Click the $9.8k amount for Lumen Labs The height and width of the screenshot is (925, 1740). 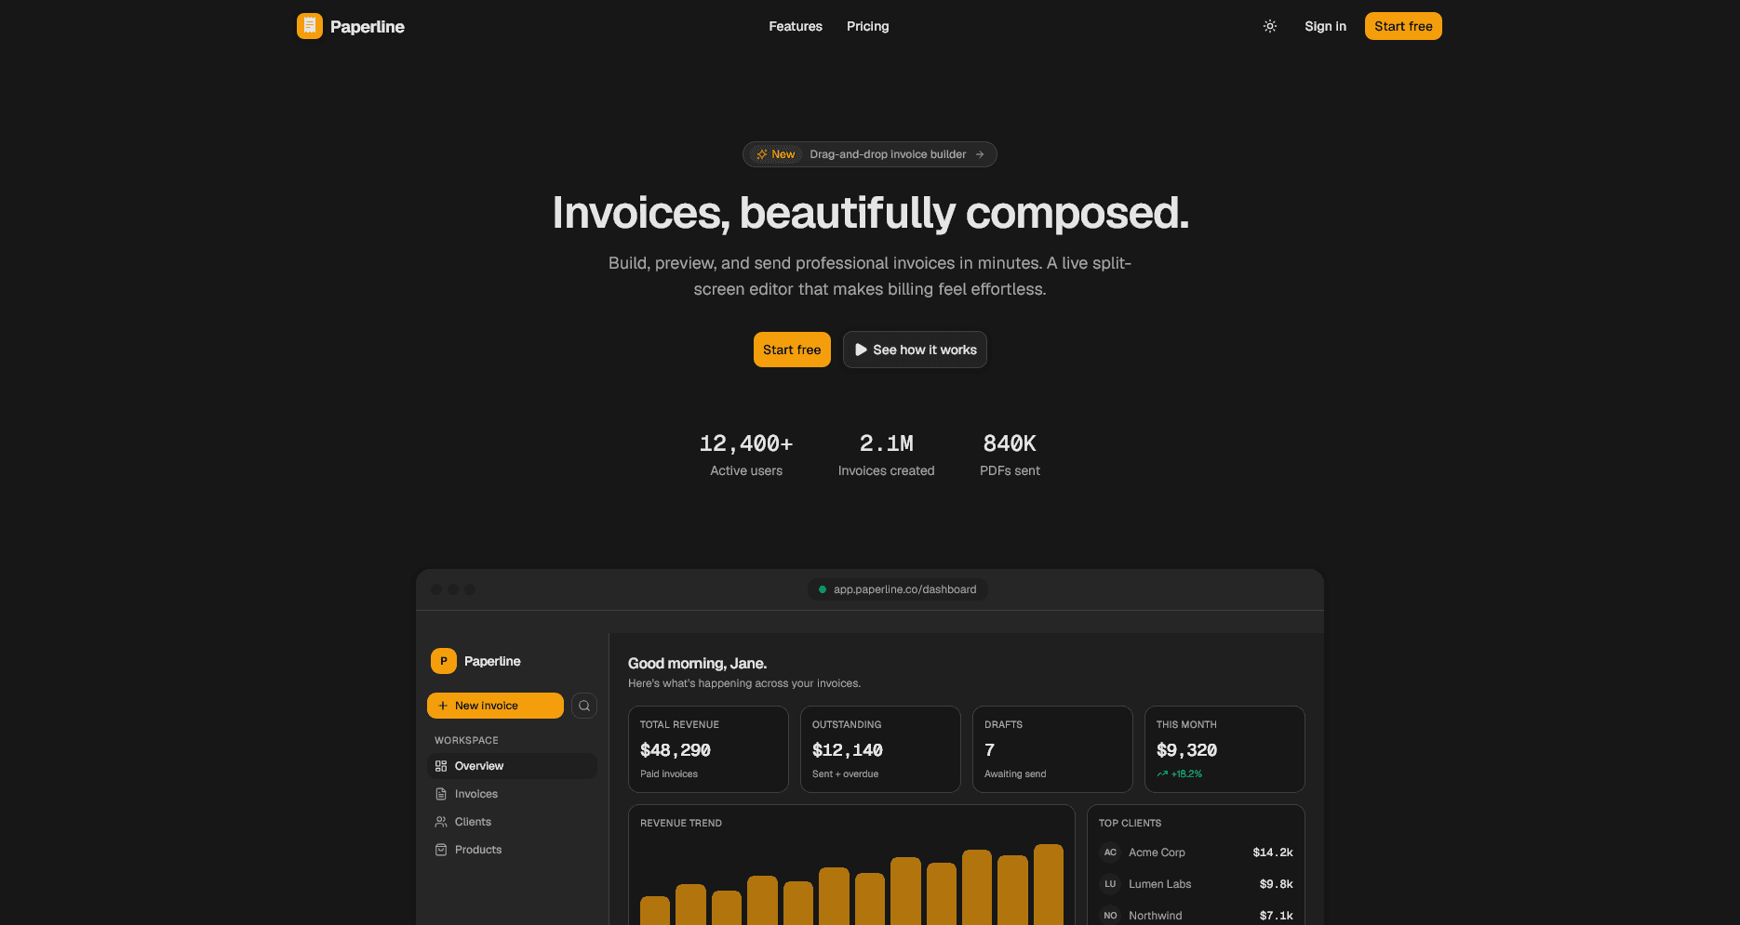pos(1276,884)
